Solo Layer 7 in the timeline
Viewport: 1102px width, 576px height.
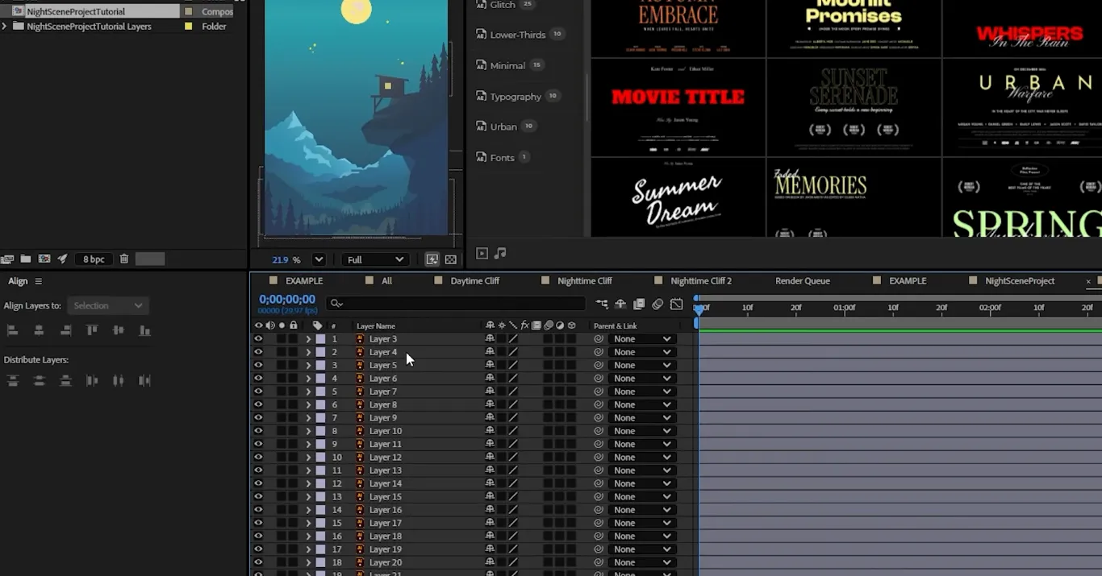point(281,391)
